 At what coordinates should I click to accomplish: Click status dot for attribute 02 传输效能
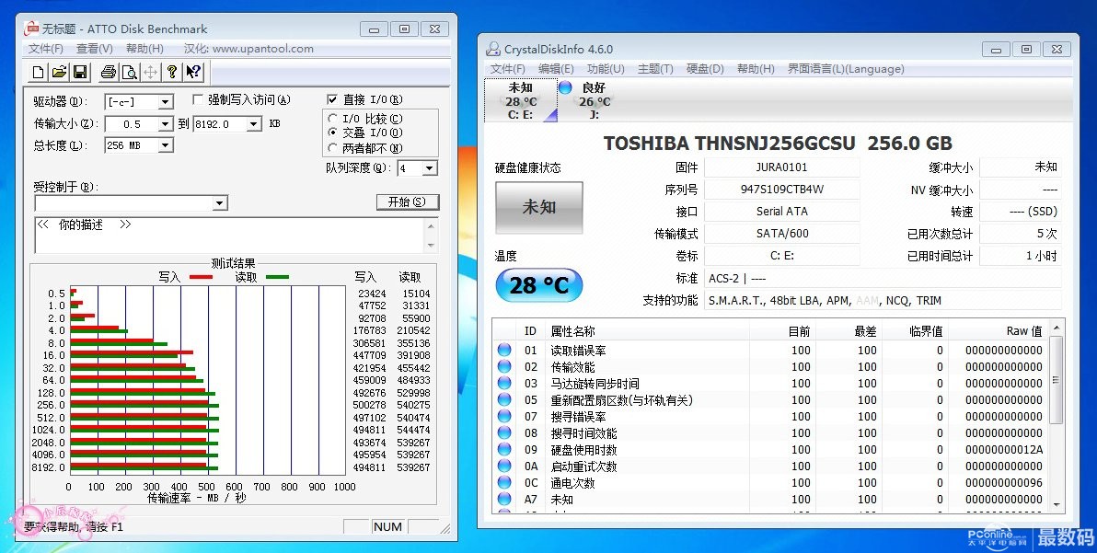(x=503, y=366)
